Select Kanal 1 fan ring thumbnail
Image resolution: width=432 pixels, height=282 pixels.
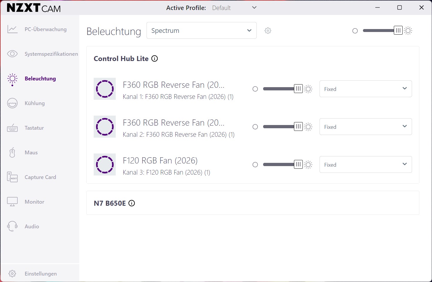pos(105,89)
